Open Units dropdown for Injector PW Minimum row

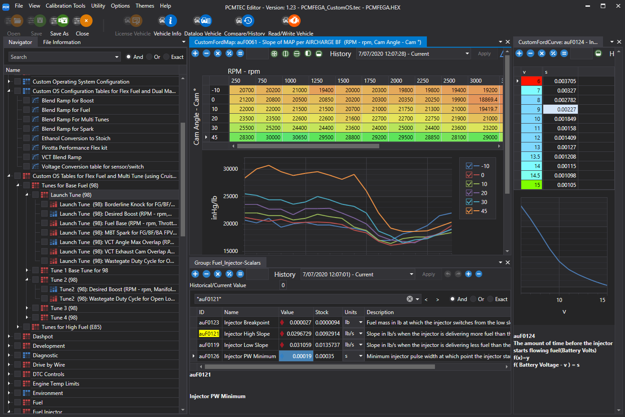pyautogui.click(x=360, y=356)
